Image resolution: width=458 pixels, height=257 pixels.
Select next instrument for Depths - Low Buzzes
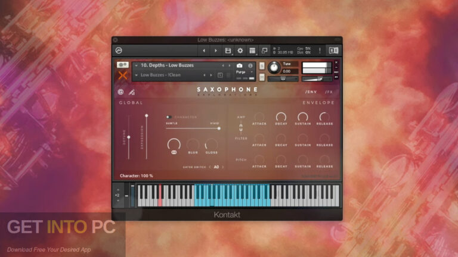[x=230, y=65]
